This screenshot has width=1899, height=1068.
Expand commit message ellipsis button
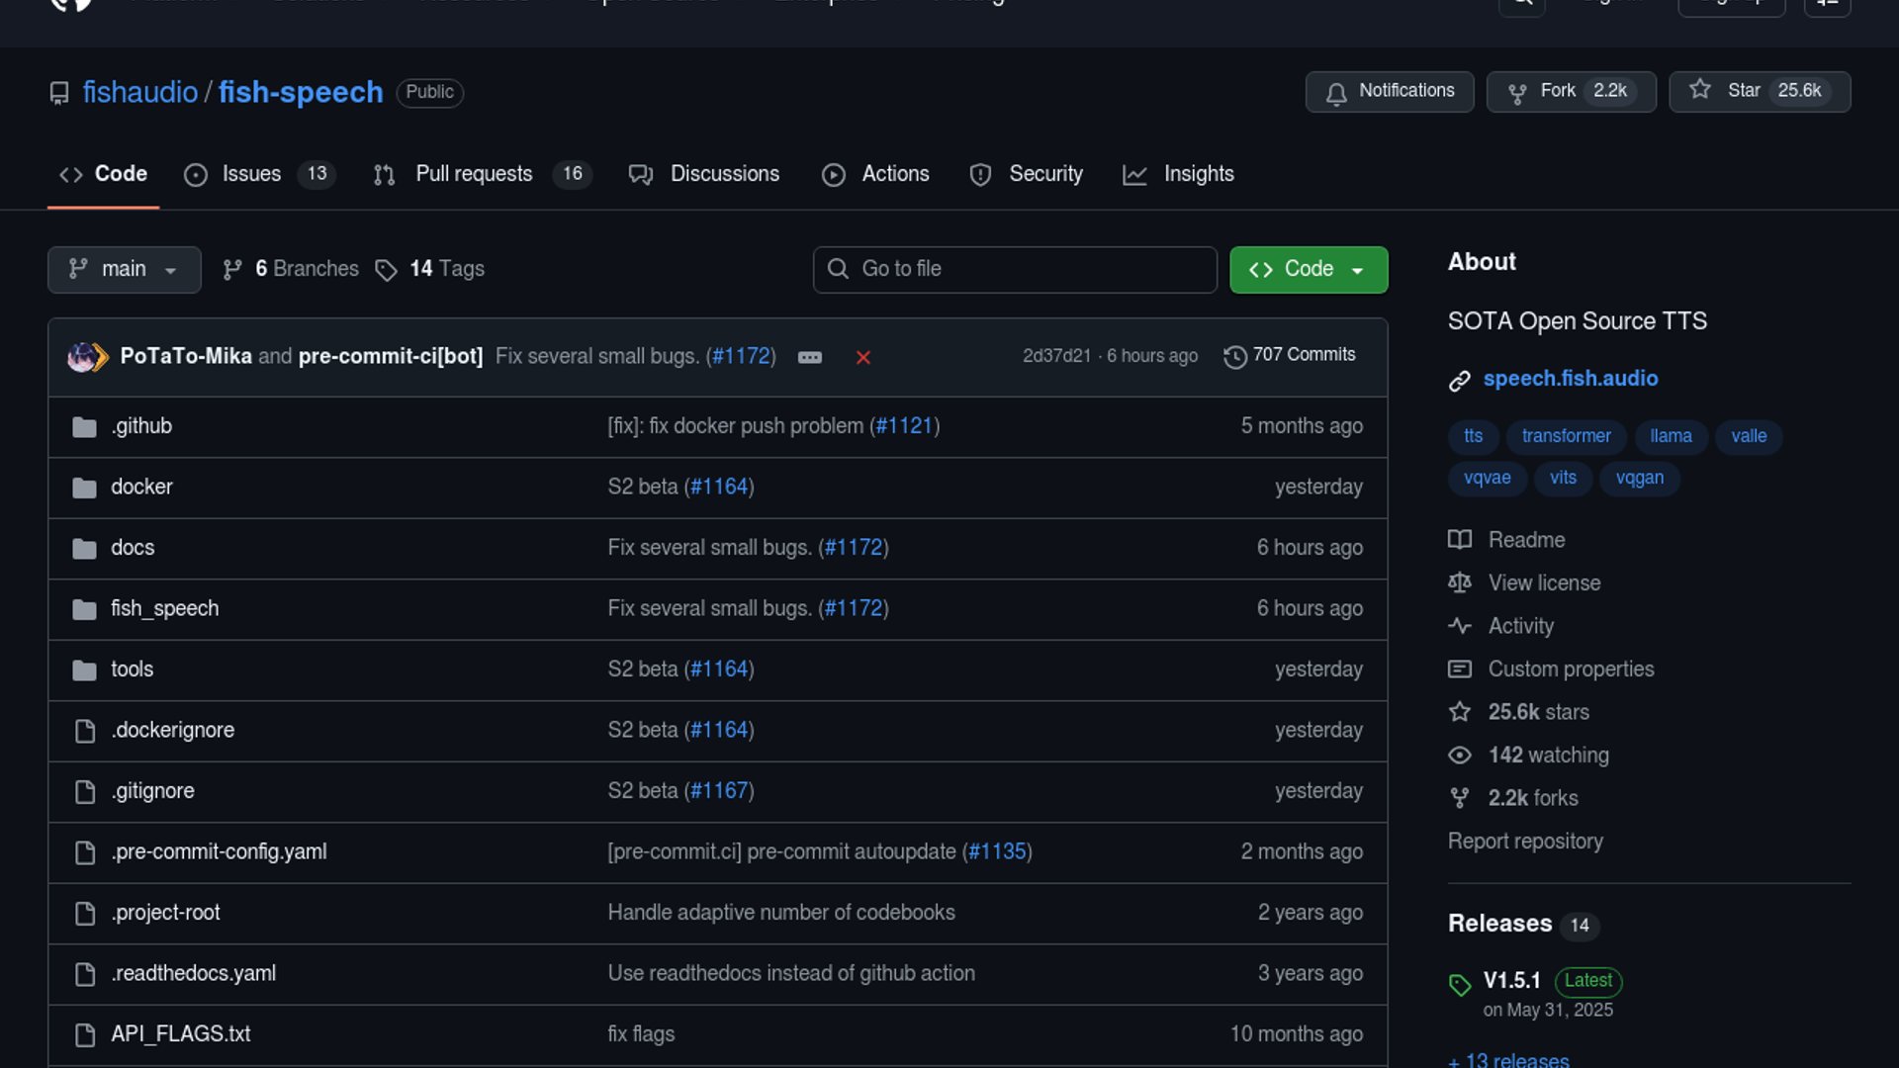[x=809, y=357]
